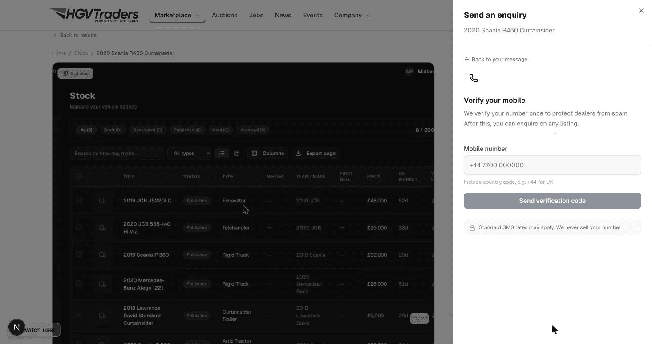Click Send verification code button
This screenshot has width=652, height=344.
coord(552,201)
